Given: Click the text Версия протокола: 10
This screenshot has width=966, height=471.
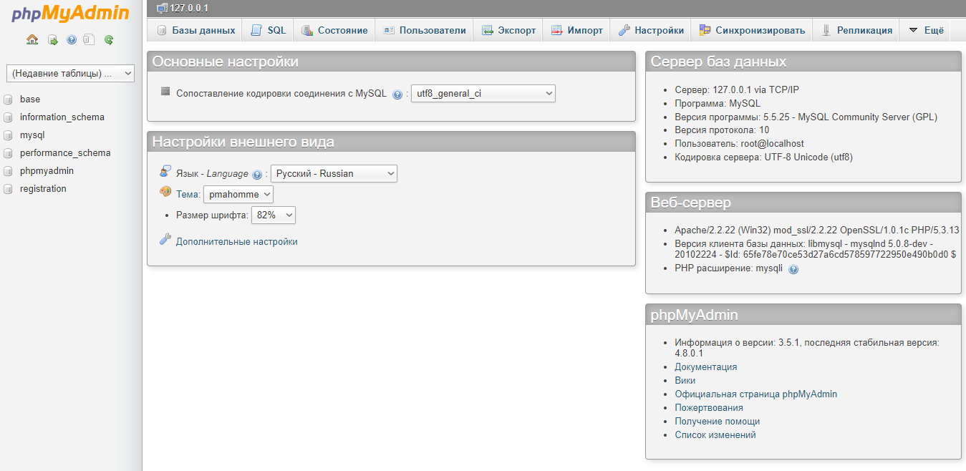Looking at the screenshot, I should [722, 130].
